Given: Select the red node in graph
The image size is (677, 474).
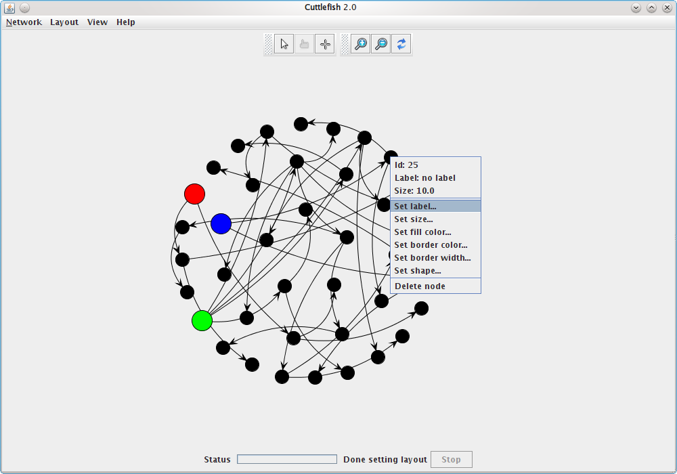Looking at the screenshot, I should 195,194.
